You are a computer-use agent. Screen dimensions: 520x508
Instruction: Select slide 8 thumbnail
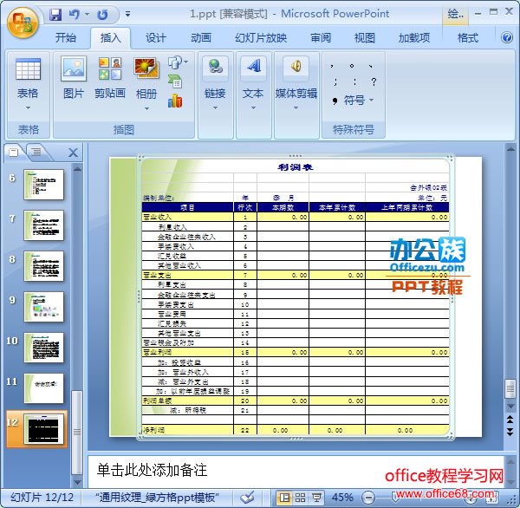[x=44, y=266]
